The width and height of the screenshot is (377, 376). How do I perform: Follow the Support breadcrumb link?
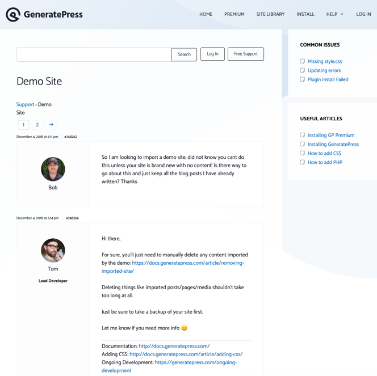point(25,104)
